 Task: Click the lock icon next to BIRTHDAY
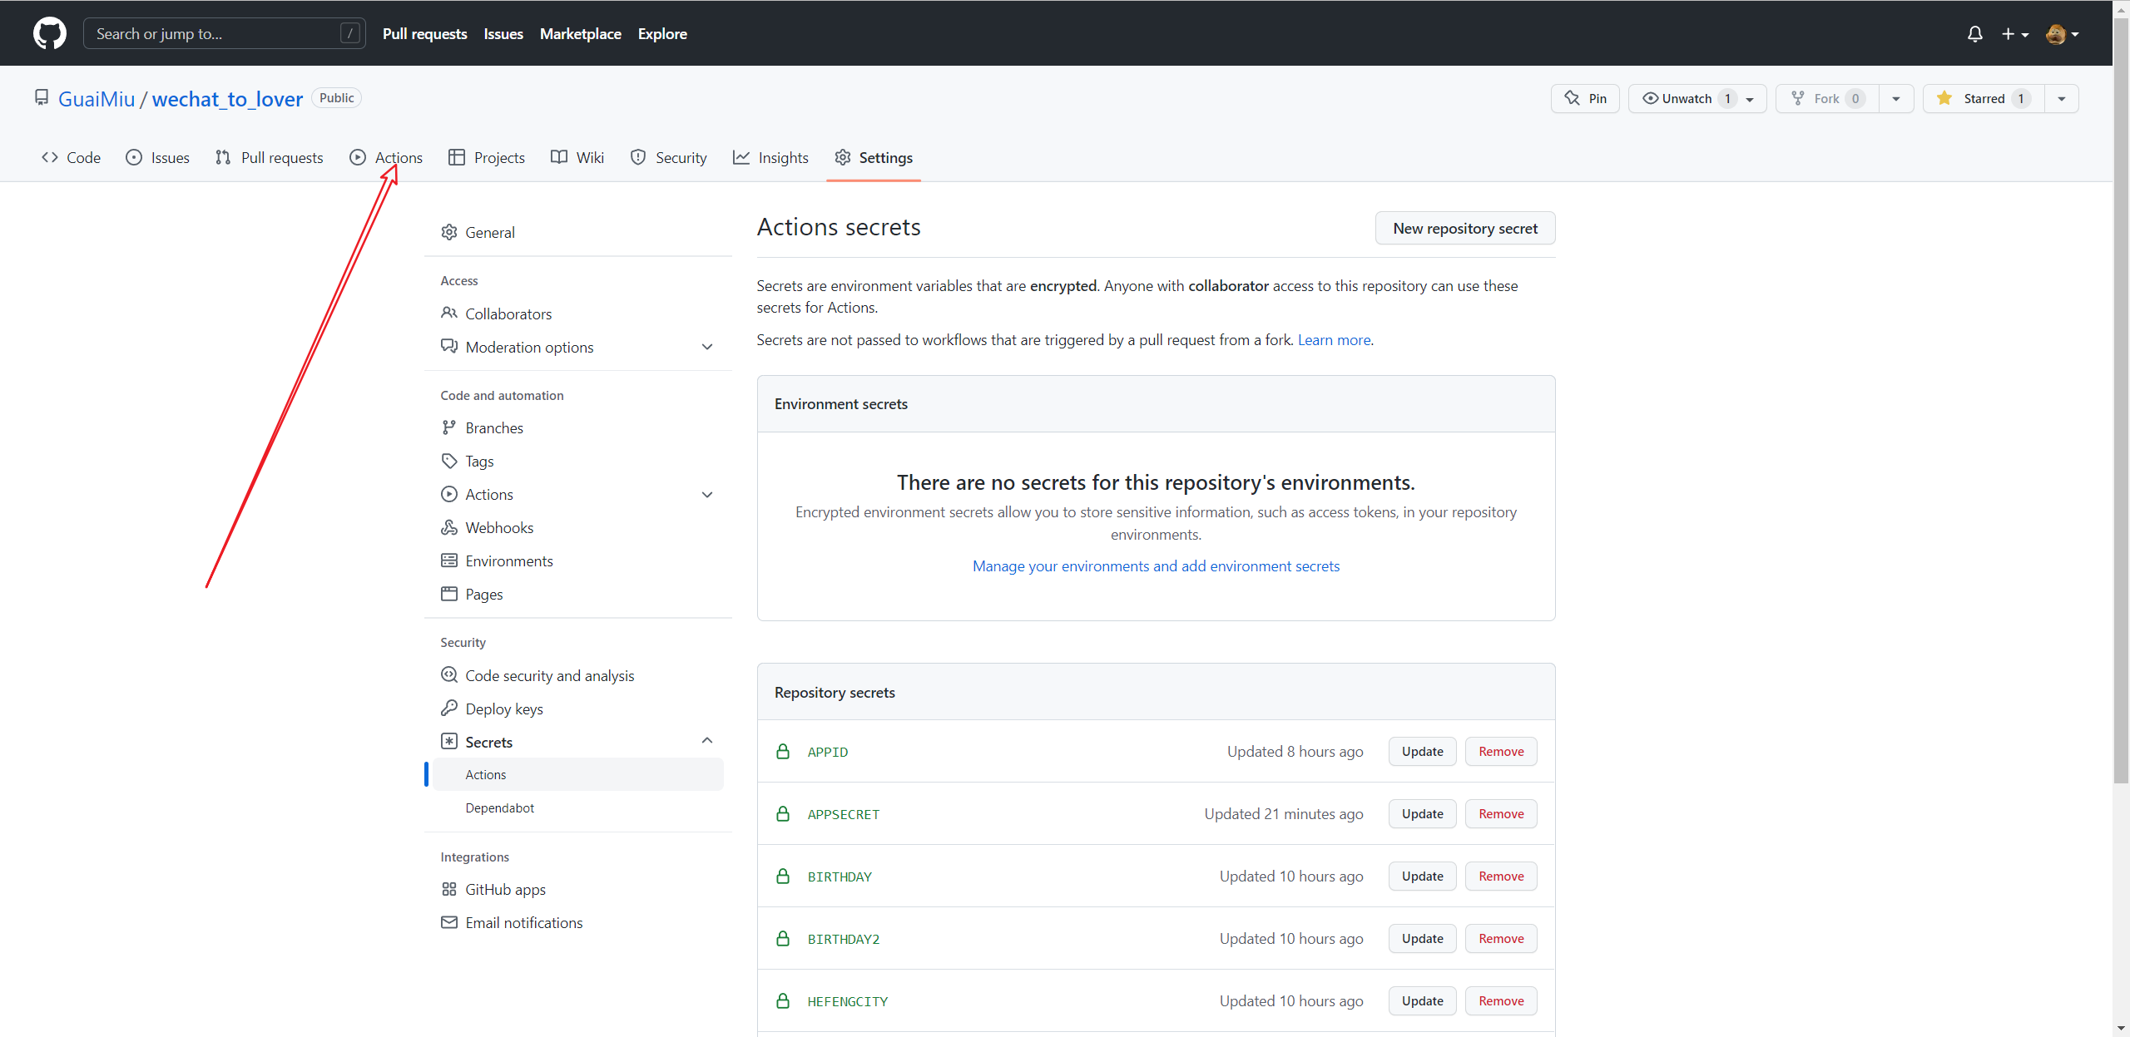point(783,876)
